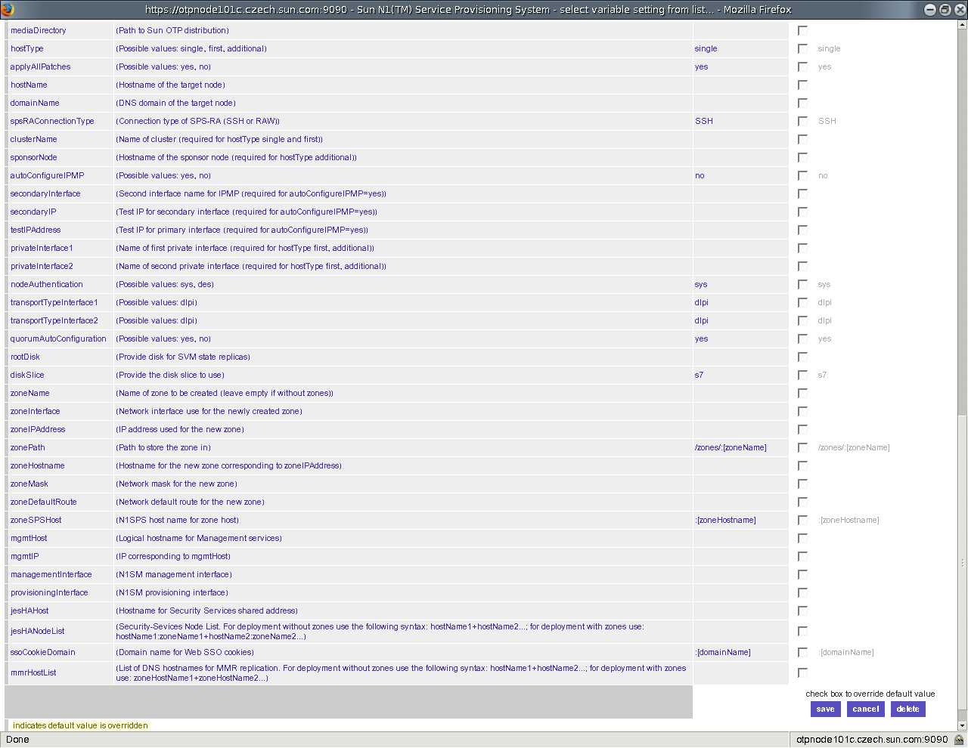Check override box for hostType

(x=802, y=48)
